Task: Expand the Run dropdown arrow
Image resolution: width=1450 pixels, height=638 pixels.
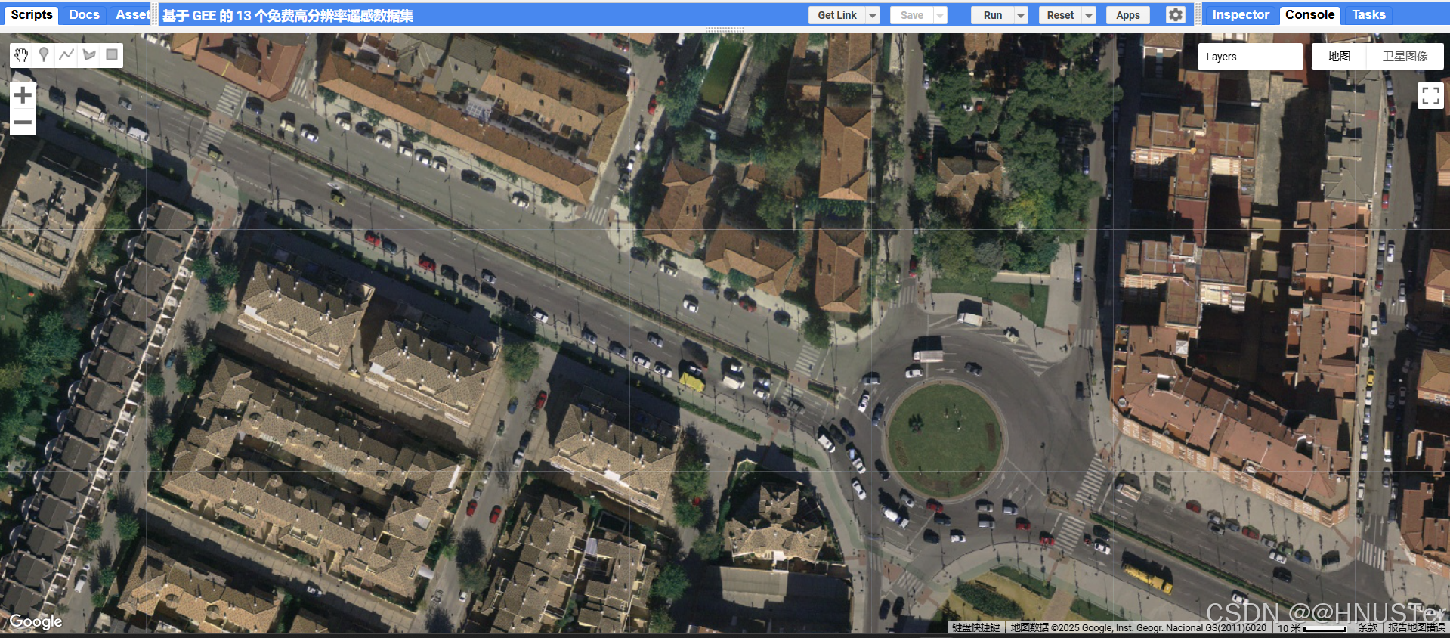Action: 1022,15
